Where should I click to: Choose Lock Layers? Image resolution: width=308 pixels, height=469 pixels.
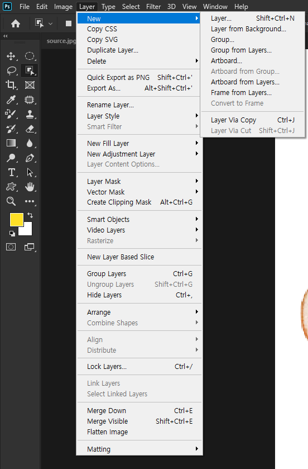139,366
